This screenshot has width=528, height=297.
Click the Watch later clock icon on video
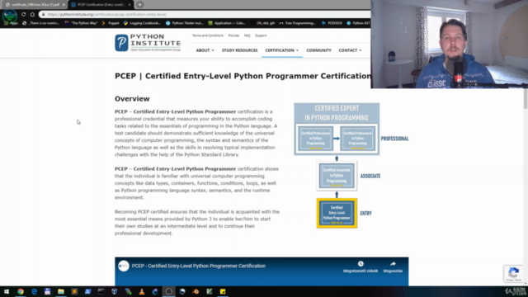click(x=361, y=264)
